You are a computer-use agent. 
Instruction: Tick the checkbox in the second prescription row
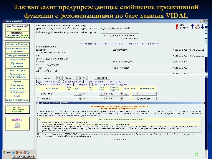tap(38, 99)
